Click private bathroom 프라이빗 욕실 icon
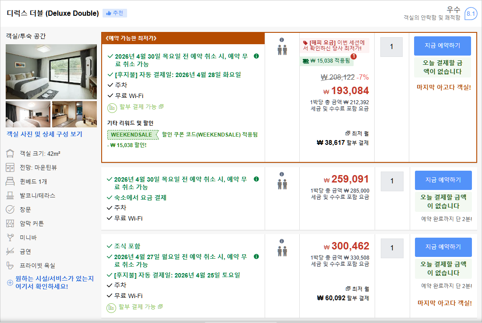The width and height of the screenshot is (482, 323). [10, 265]
